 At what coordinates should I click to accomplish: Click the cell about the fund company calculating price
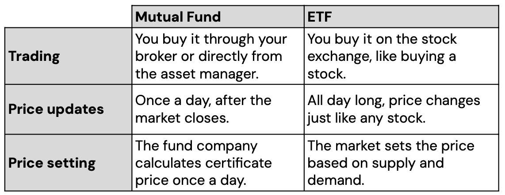[x=203, y=163]
